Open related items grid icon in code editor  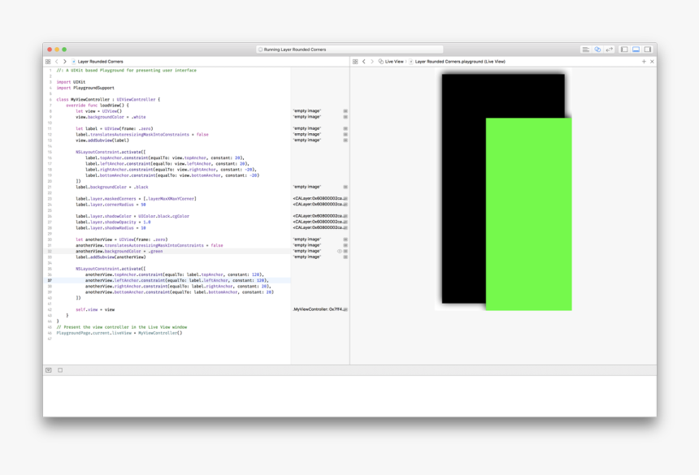point(48,61)
